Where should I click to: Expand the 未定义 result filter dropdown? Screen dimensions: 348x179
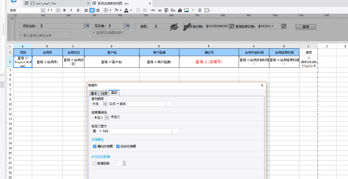[x=101, y=117]
